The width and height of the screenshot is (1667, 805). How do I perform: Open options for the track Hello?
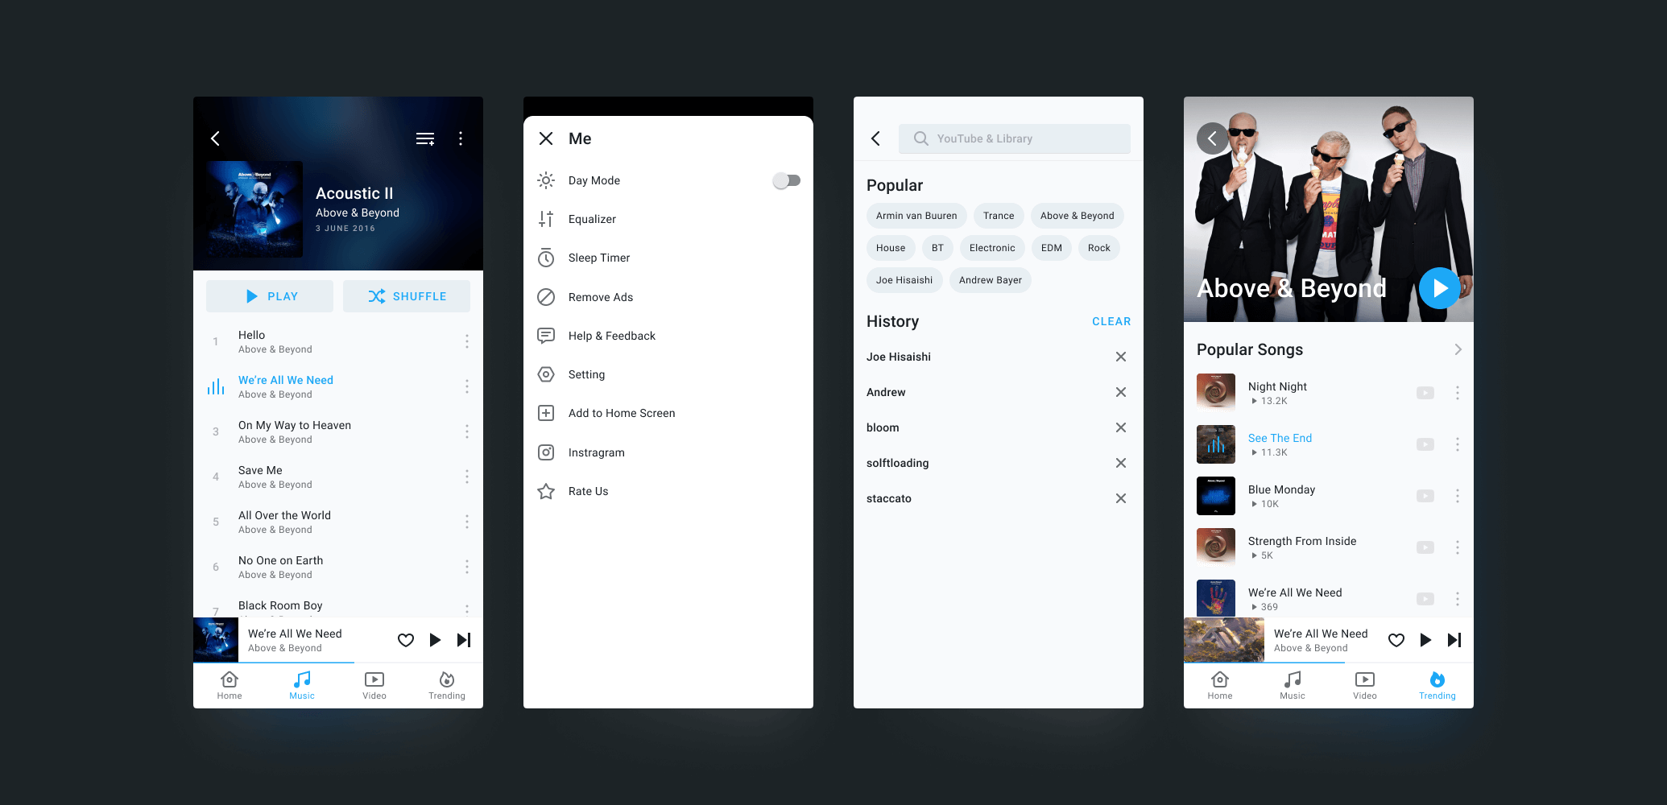[467, 341]
